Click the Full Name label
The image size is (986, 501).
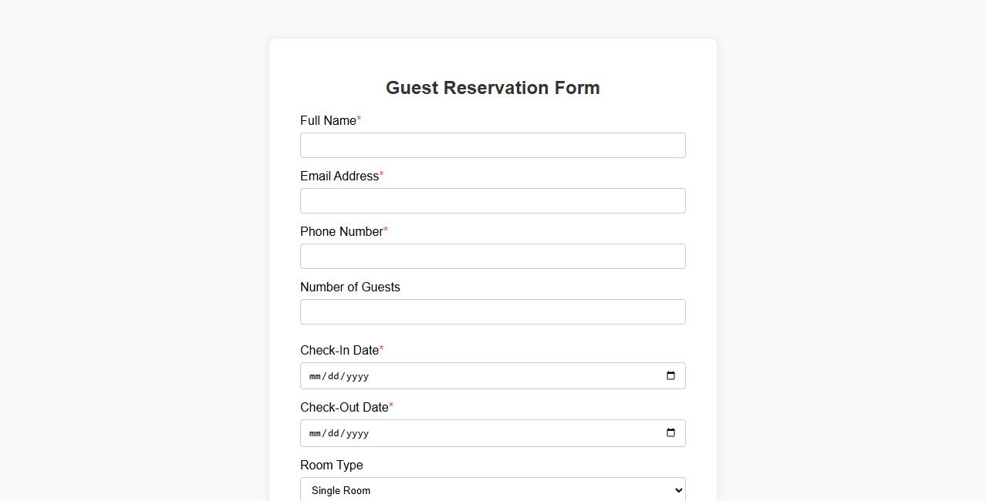click(x=327, y=120)
